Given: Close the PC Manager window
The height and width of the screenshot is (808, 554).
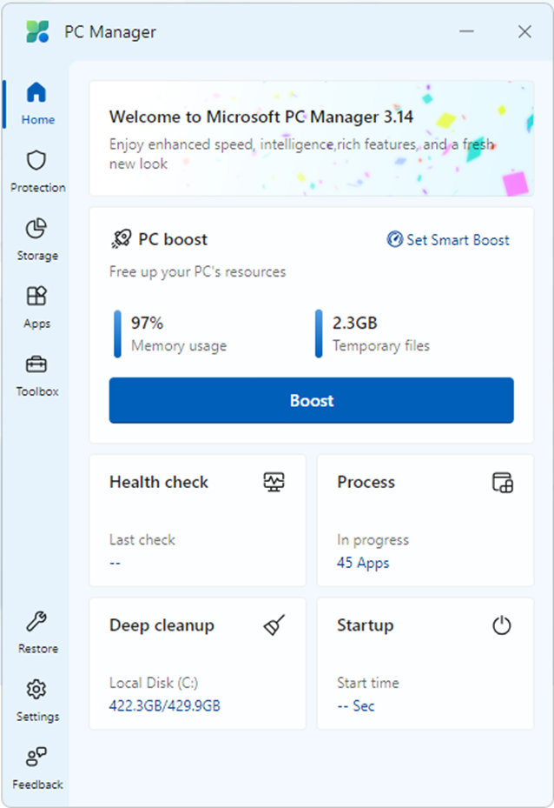Looking at the screenshot, I should point(524,31).
